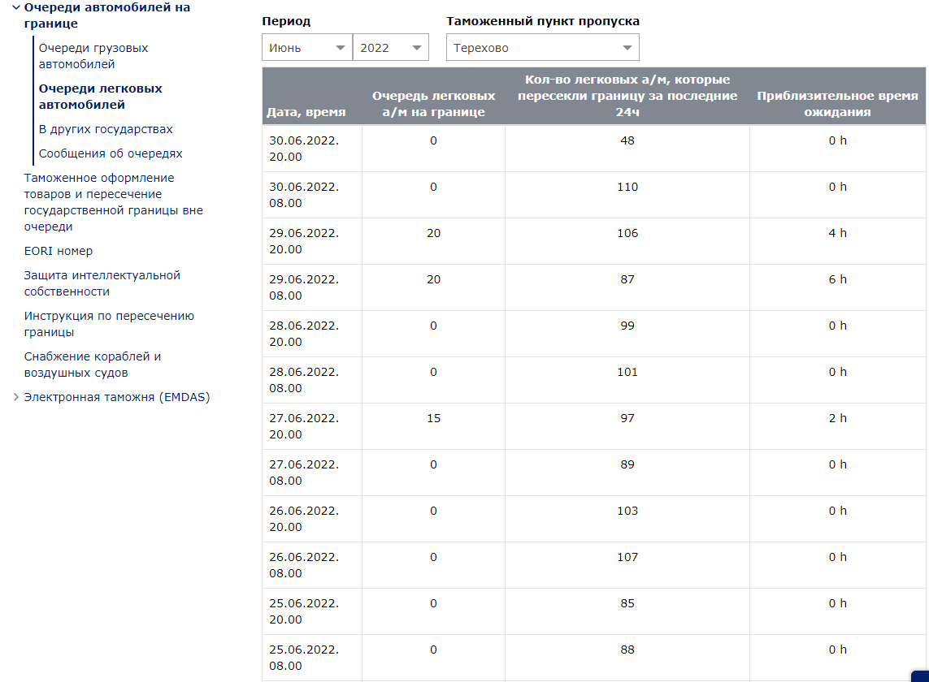
Task: Click the 'Дата, время' column header
Action: pyautogui.click(x=306, y=112)
